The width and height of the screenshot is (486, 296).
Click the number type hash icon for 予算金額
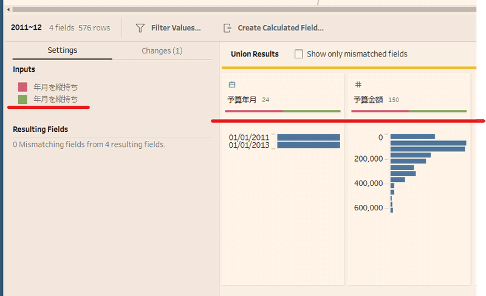358,84
